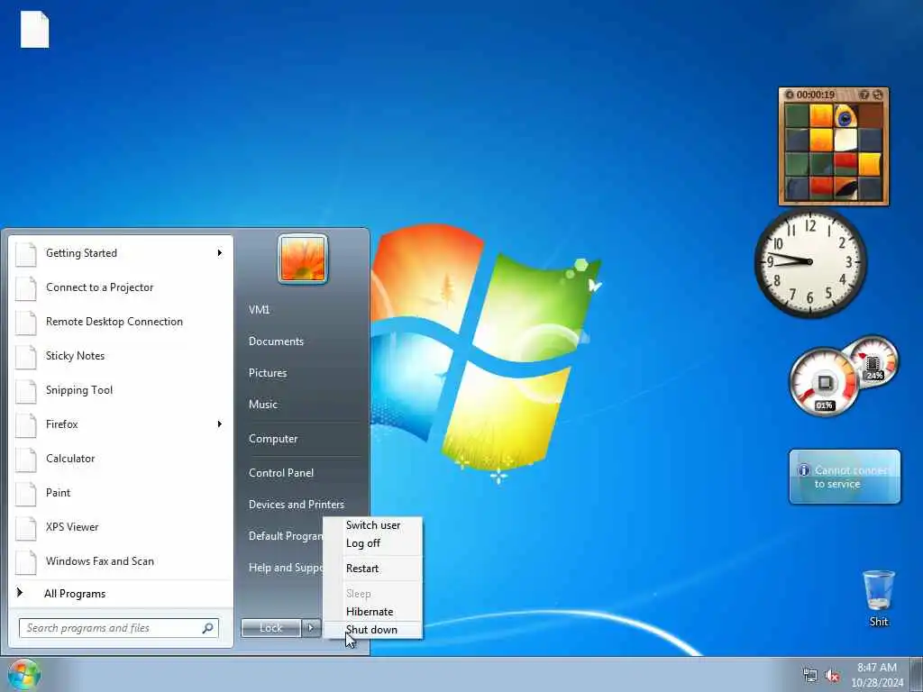Screen dimensions: 923x692
Task: Click the white puzzle tile
Action: point(845,140)
